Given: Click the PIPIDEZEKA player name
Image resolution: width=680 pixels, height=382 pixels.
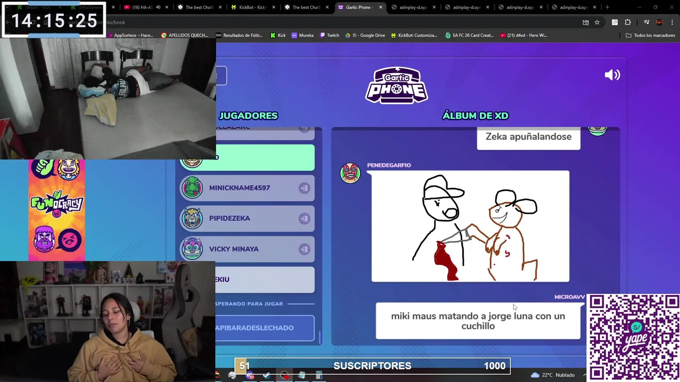Looking at the screenshot, I should point(229,218).
